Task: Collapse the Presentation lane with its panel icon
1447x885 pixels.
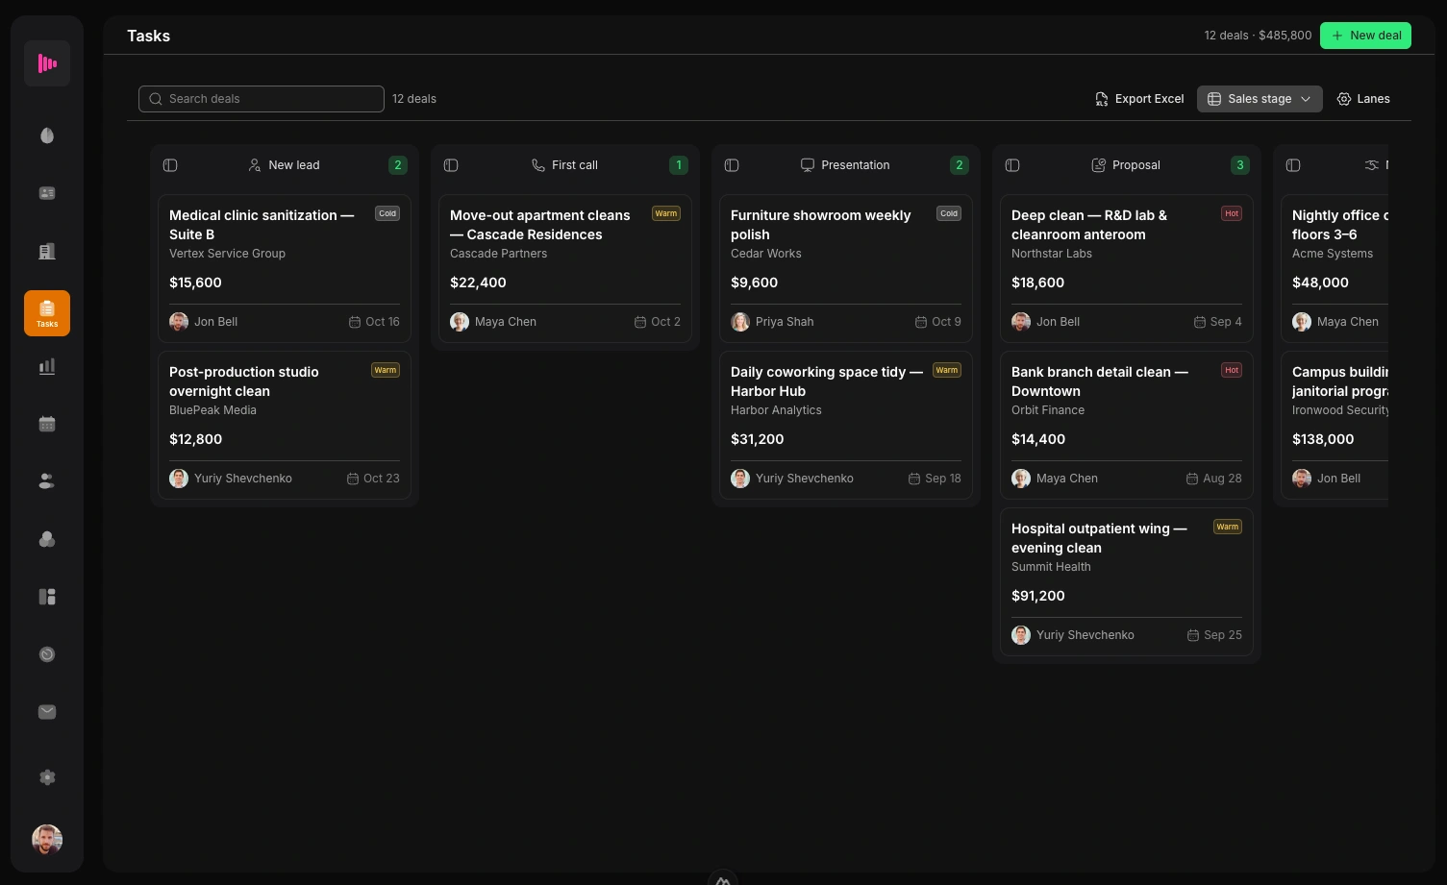Action: (732, 165)
